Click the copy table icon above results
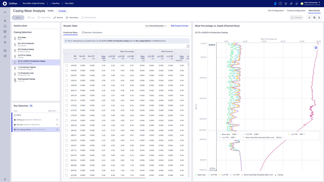This screenshot has height=182, width=324. coord(188,46)
